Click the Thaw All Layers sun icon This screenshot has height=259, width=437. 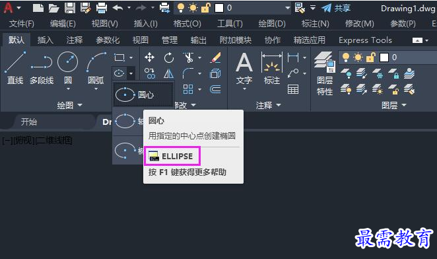tap(377, 89)
